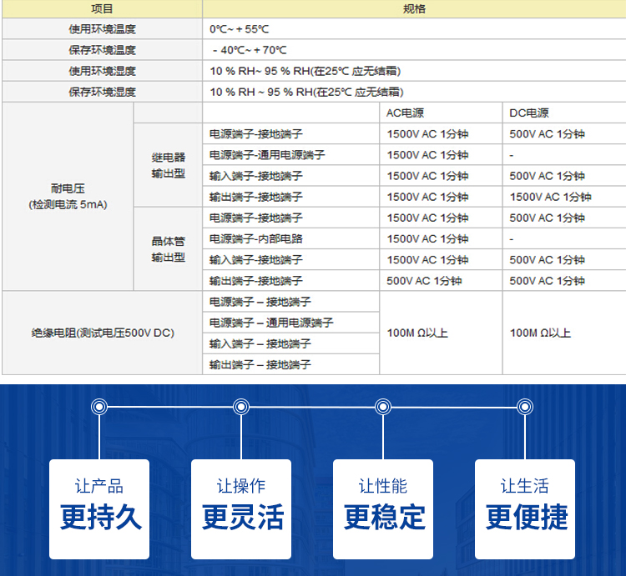Select the 更灵活 feature card
The width and height of the screenshot is (626, 576).
[241, 508]
